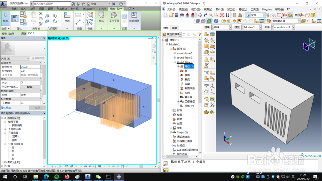Image resolution: width=322 pixels, height=181 pixels.
Task: Select the Abaqus Pan View crossed-arrows icon
Action: [200, 15]
